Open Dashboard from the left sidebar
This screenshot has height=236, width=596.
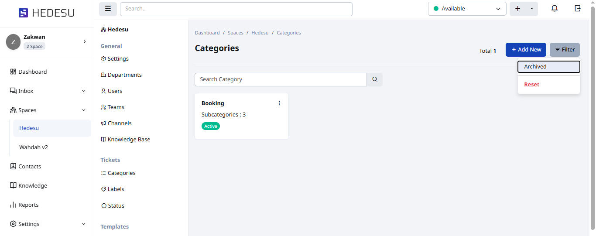coord(32,72)
